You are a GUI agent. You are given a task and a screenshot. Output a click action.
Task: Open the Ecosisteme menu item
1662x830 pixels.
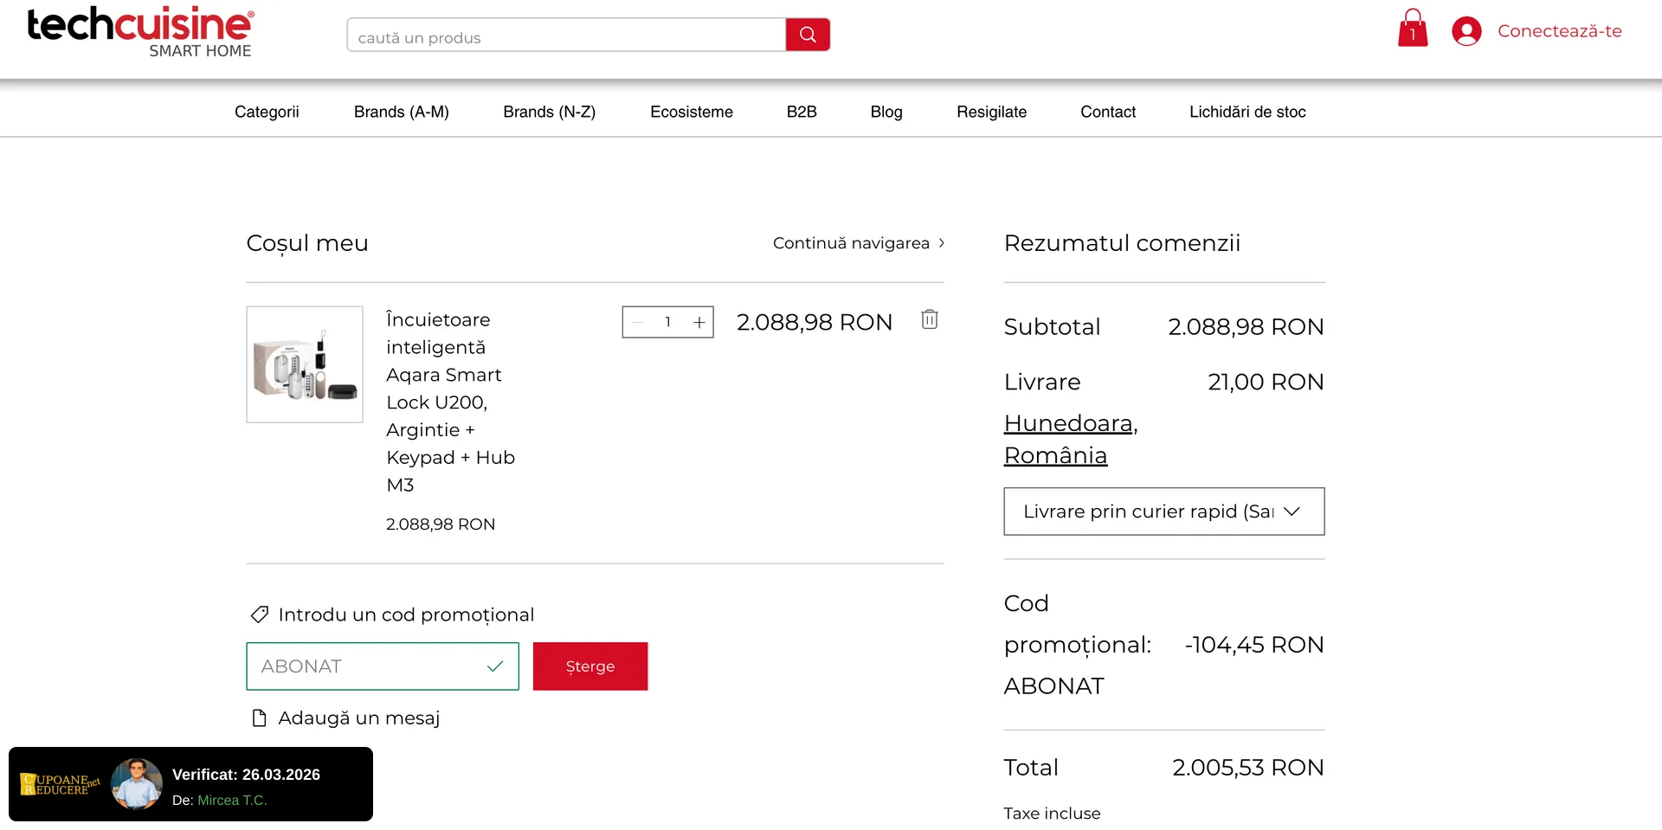coord(691,112)
